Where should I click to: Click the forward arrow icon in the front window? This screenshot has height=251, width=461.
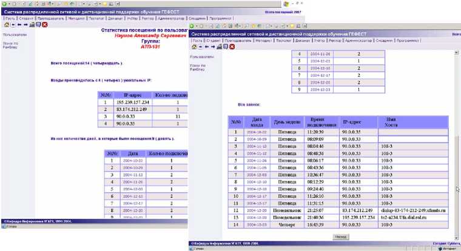[213, 47]
